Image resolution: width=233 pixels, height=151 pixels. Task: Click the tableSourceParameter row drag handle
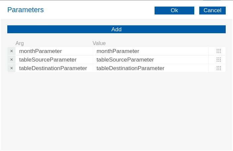point(218,60)
